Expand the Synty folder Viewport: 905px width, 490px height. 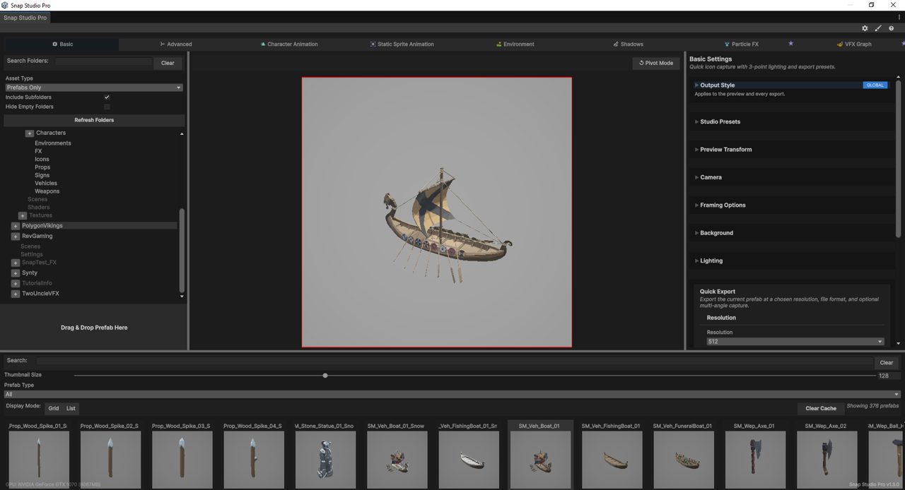[x=16, y=273]
